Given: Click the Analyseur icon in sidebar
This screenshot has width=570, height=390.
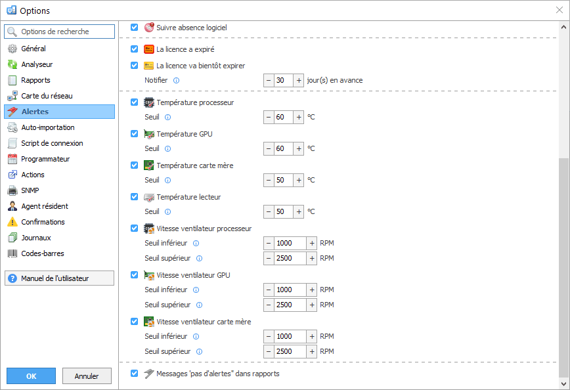Looking at the screenshot, I should click(x=12, y=64).
